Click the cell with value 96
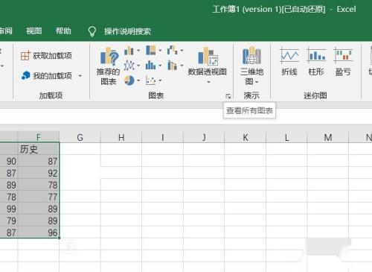 tap(39, 233)
